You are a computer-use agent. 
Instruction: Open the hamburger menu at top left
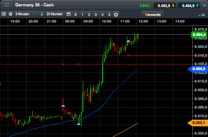[7, 5]
